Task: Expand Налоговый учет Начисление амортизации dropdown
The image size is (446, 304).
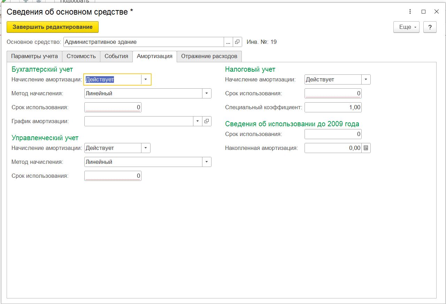Action: click(x=366, y=80)
